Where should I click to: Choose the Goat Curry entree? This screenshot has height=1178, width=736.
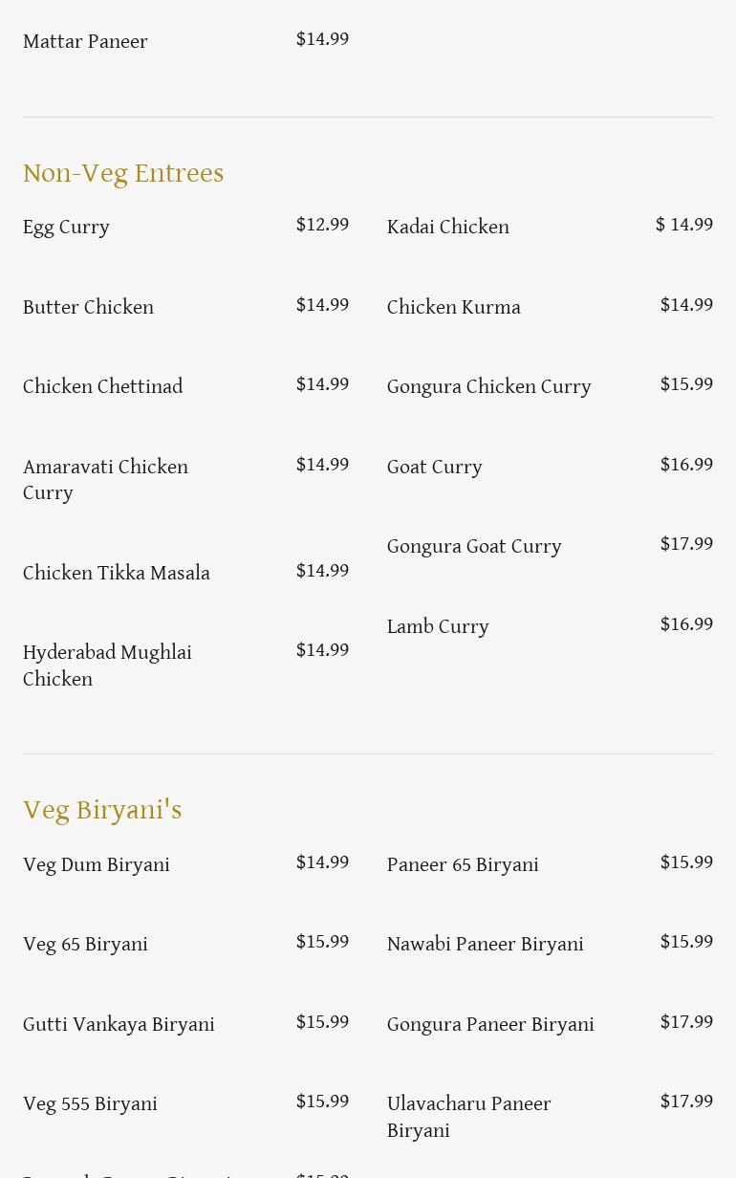tap(435, 468)
